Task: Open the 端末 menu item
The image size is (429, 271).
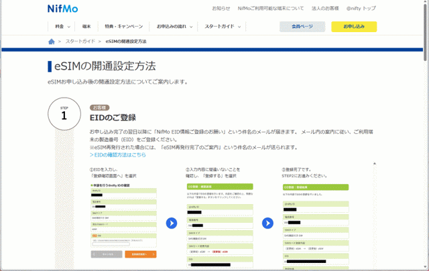Action: tap(86, 27)
